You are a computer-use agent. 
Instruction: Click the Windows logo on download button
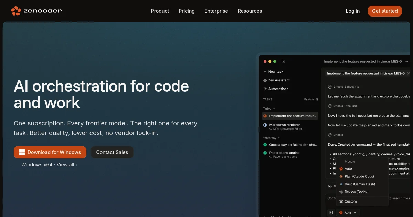pos(22,152)
